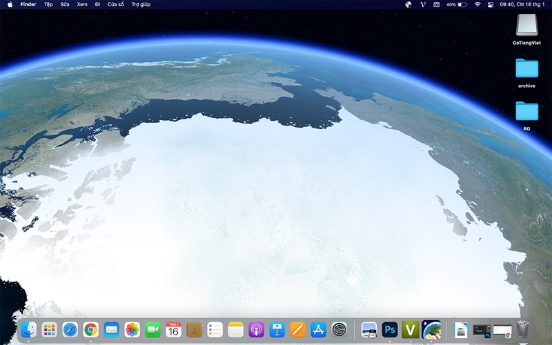Viewport: 552px width, 345px height.
Task: Open the Mail app in Dock
Action: (x=112, y=330)
